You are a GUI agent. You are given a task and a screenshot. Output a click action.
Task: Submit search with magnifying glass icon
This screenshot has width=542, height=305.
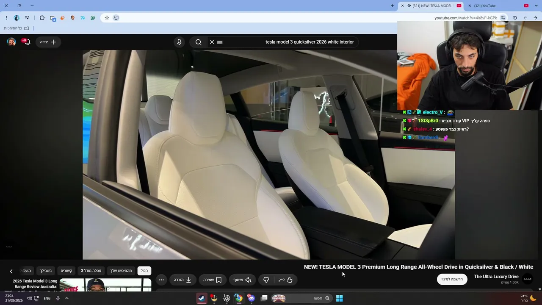[198, 42]
